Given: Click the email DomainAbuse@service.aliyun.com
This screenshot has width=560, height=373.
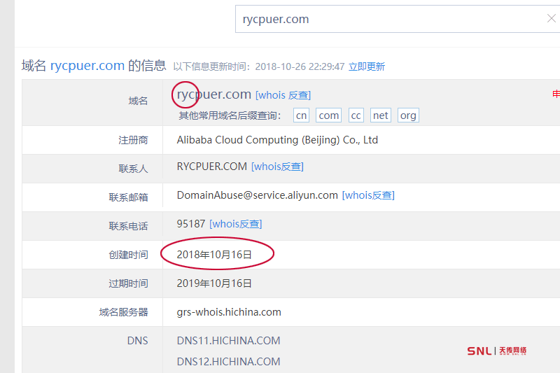Looking at the screenshot, I should click(x=257, y=195).
